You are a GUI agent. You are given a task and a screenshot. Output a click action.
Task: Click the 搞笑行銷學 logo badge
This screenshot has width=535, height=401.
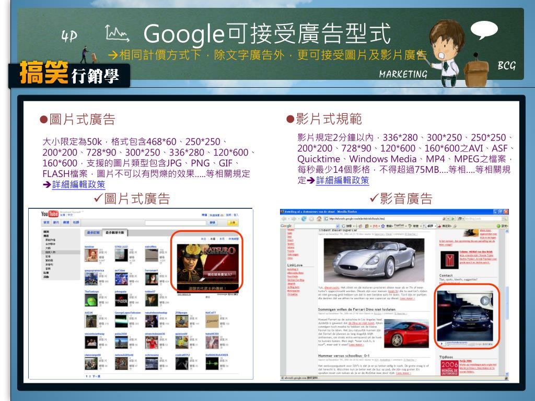click(x=69, y=74)
